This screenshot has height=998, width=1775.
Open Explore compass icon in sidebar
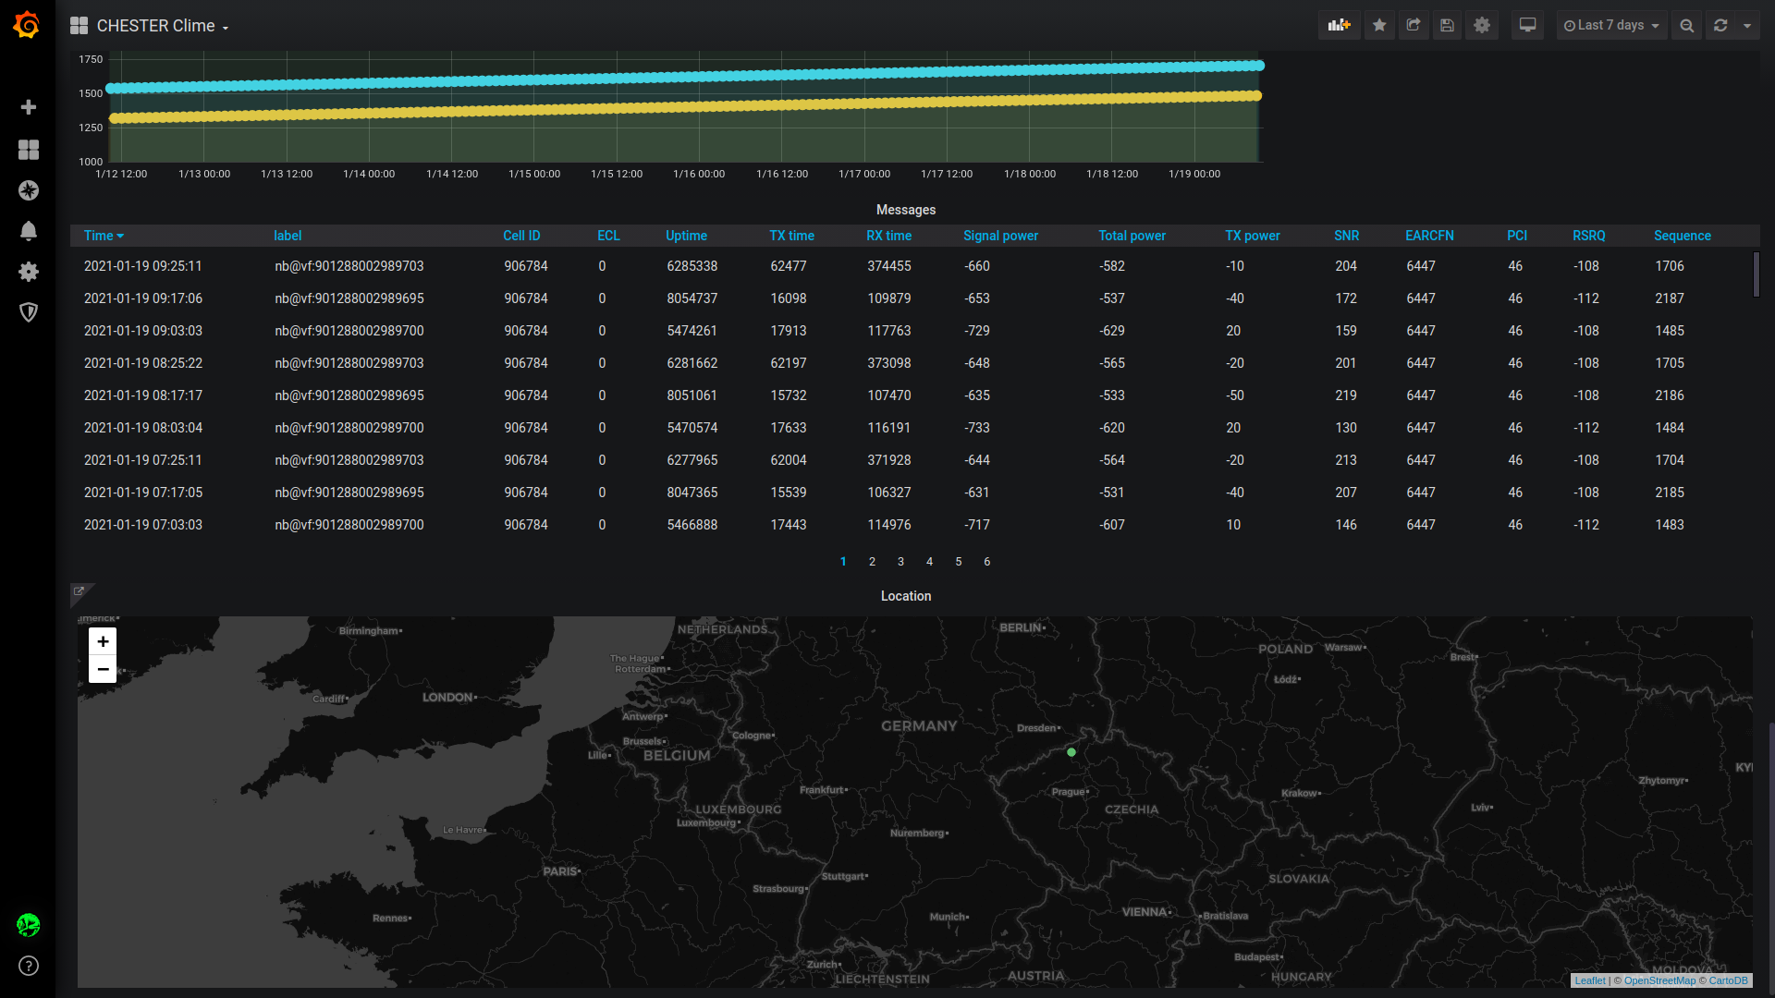(29, 190)
